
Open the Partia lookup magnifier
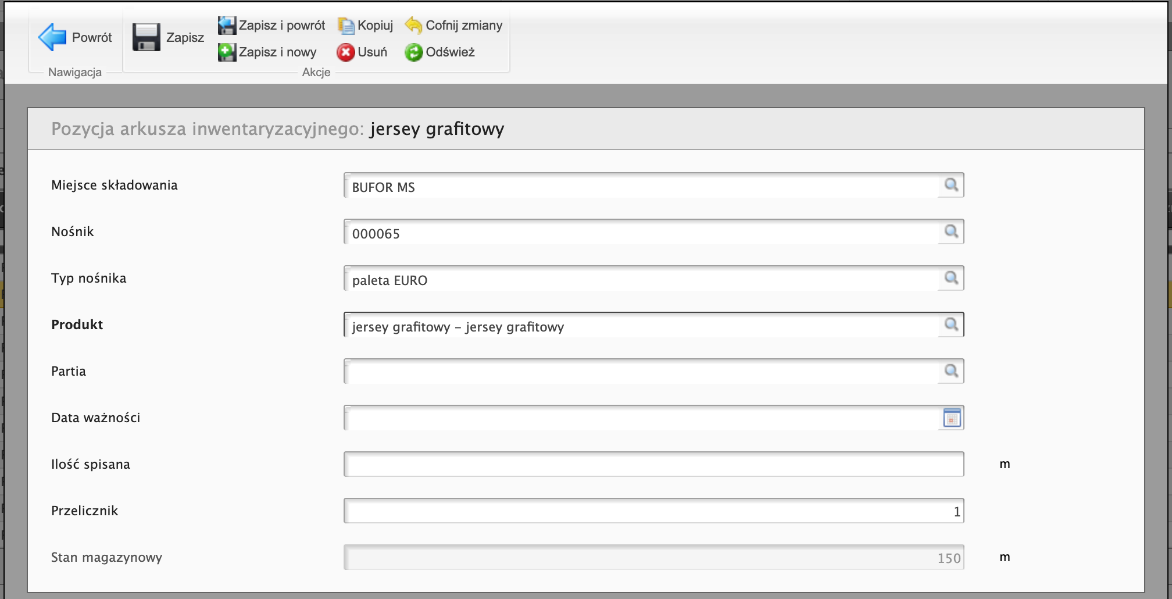pyautogui.click(x=951, y=371)
